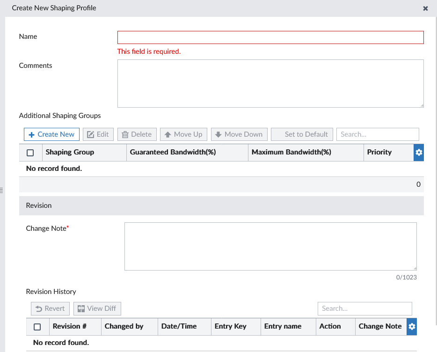
Task: Click the Edit shaping group button
Action: [x=98, y=134]
